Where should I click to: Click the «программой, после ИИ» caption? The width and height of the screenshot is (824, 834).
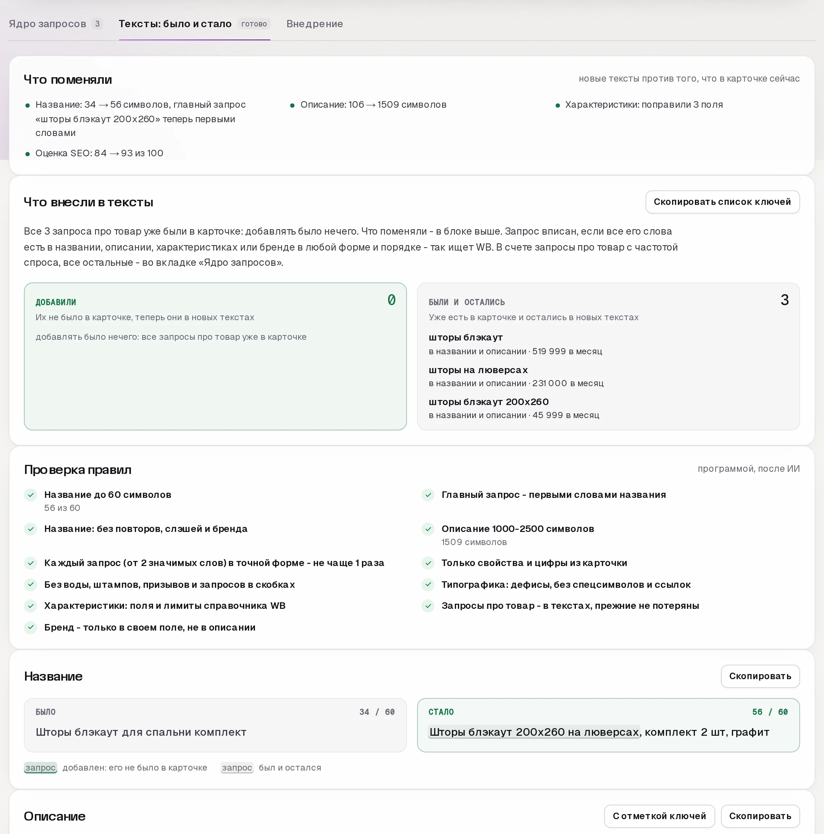click(749, 469)
